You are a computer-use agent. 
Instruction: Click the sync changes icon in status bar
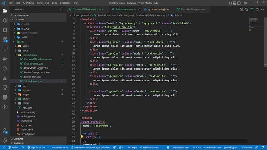[23, 147]
